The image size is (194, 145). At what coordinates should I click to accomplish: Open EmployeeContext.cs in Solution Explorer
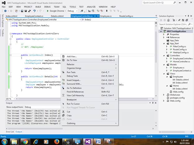(183, 71)
